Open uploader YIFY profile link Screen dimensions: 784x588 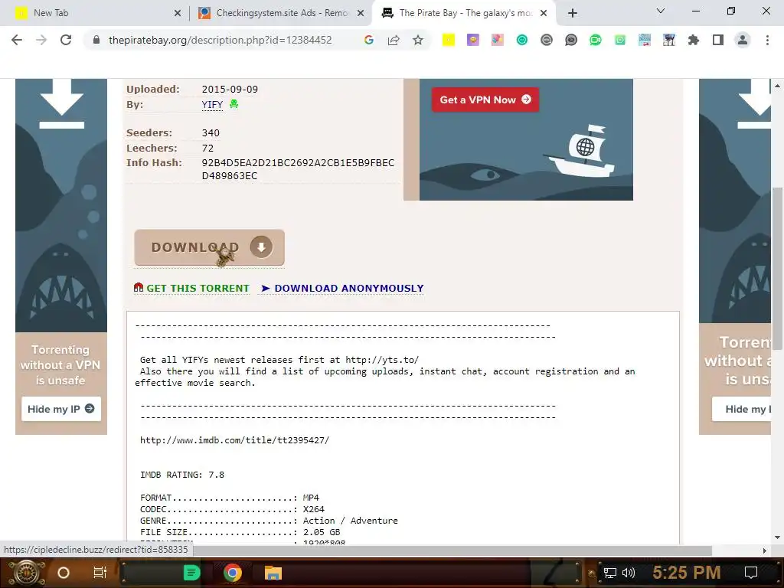click(212, 104)
